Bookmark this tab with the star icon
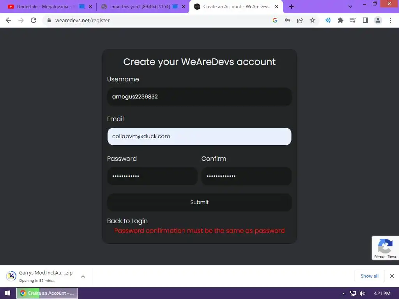 (312, 20)
